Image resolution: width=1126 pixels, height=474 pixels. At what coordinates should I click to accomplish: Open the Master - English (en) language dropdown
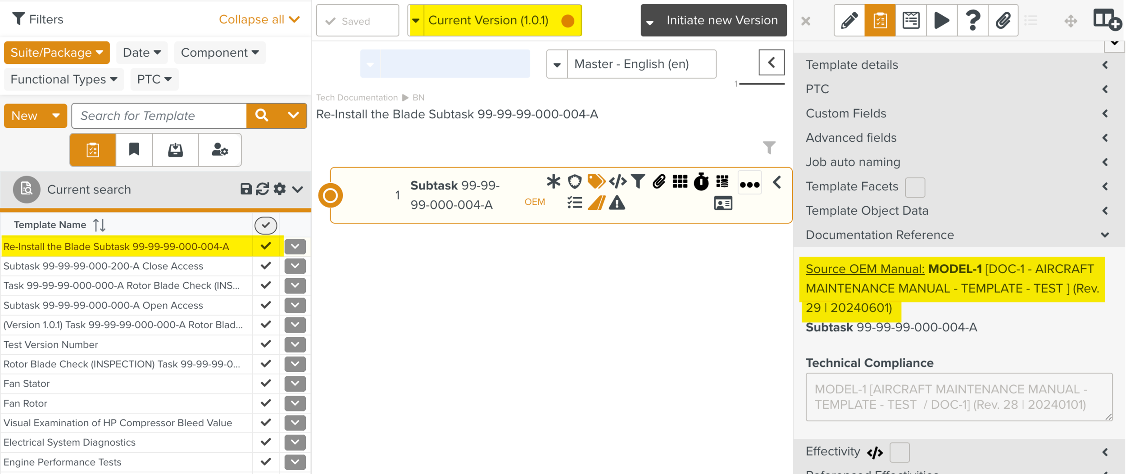pyautogui.click(x=631, y=64)
